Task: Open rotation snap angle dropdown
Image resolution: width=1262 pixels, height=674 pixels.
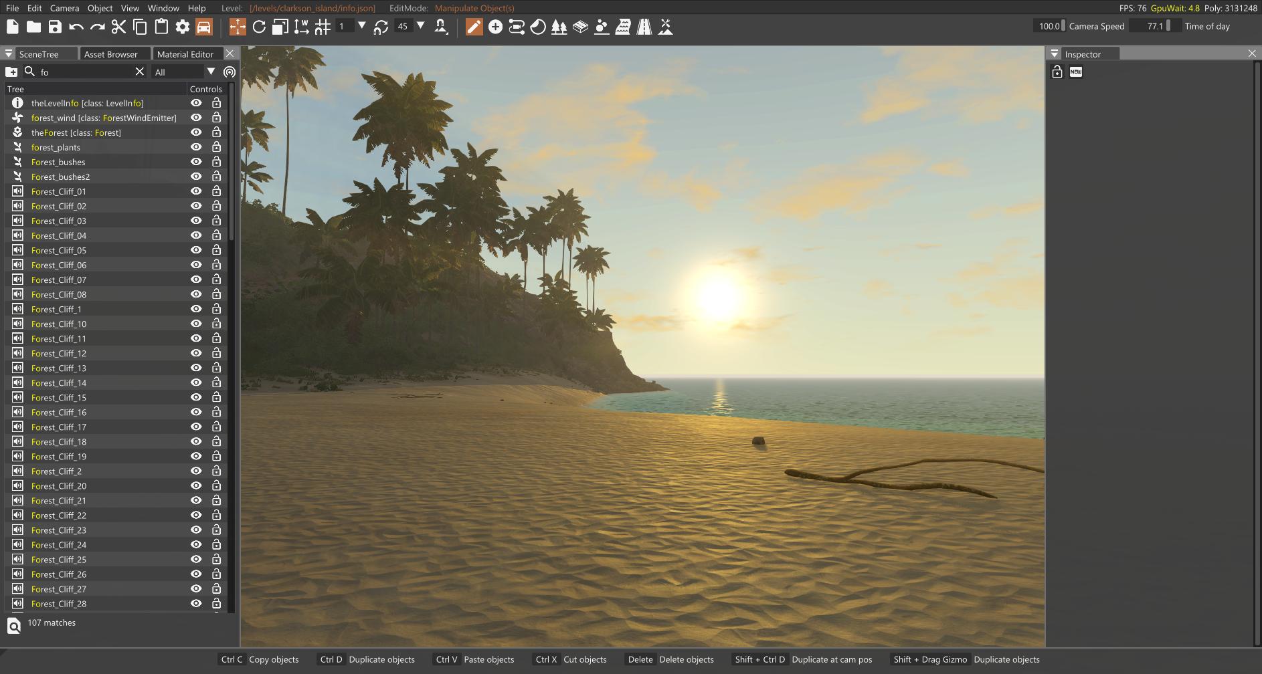Action: (x=421, y=25)
